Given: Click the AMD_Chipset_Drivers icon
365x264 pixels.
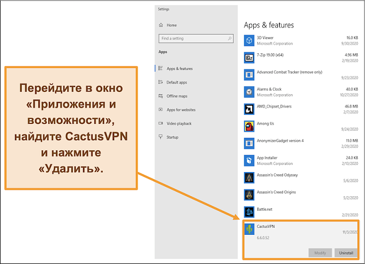Looking at the screenshot, I should point(249,109).
